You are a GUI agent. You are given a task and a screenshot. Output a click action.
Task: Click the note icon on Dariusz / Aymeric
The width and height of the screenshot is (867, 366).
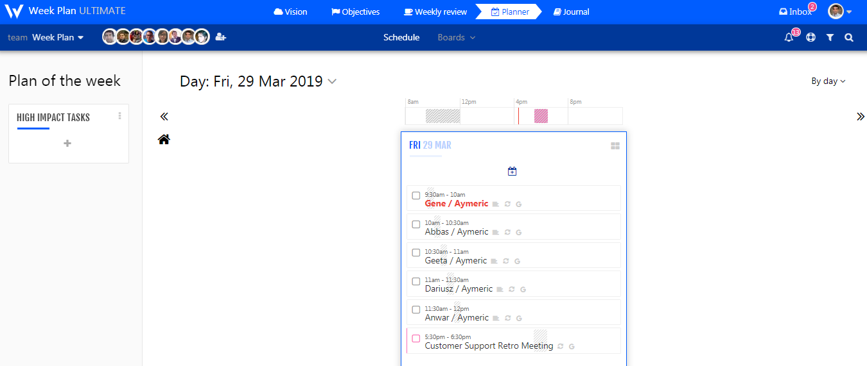click(x=500, y=290)
